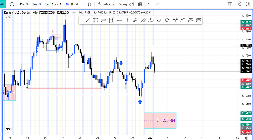253x140 pixels.
Task: Grab the drawing toolbar drag handle
Action: [81, 20]
